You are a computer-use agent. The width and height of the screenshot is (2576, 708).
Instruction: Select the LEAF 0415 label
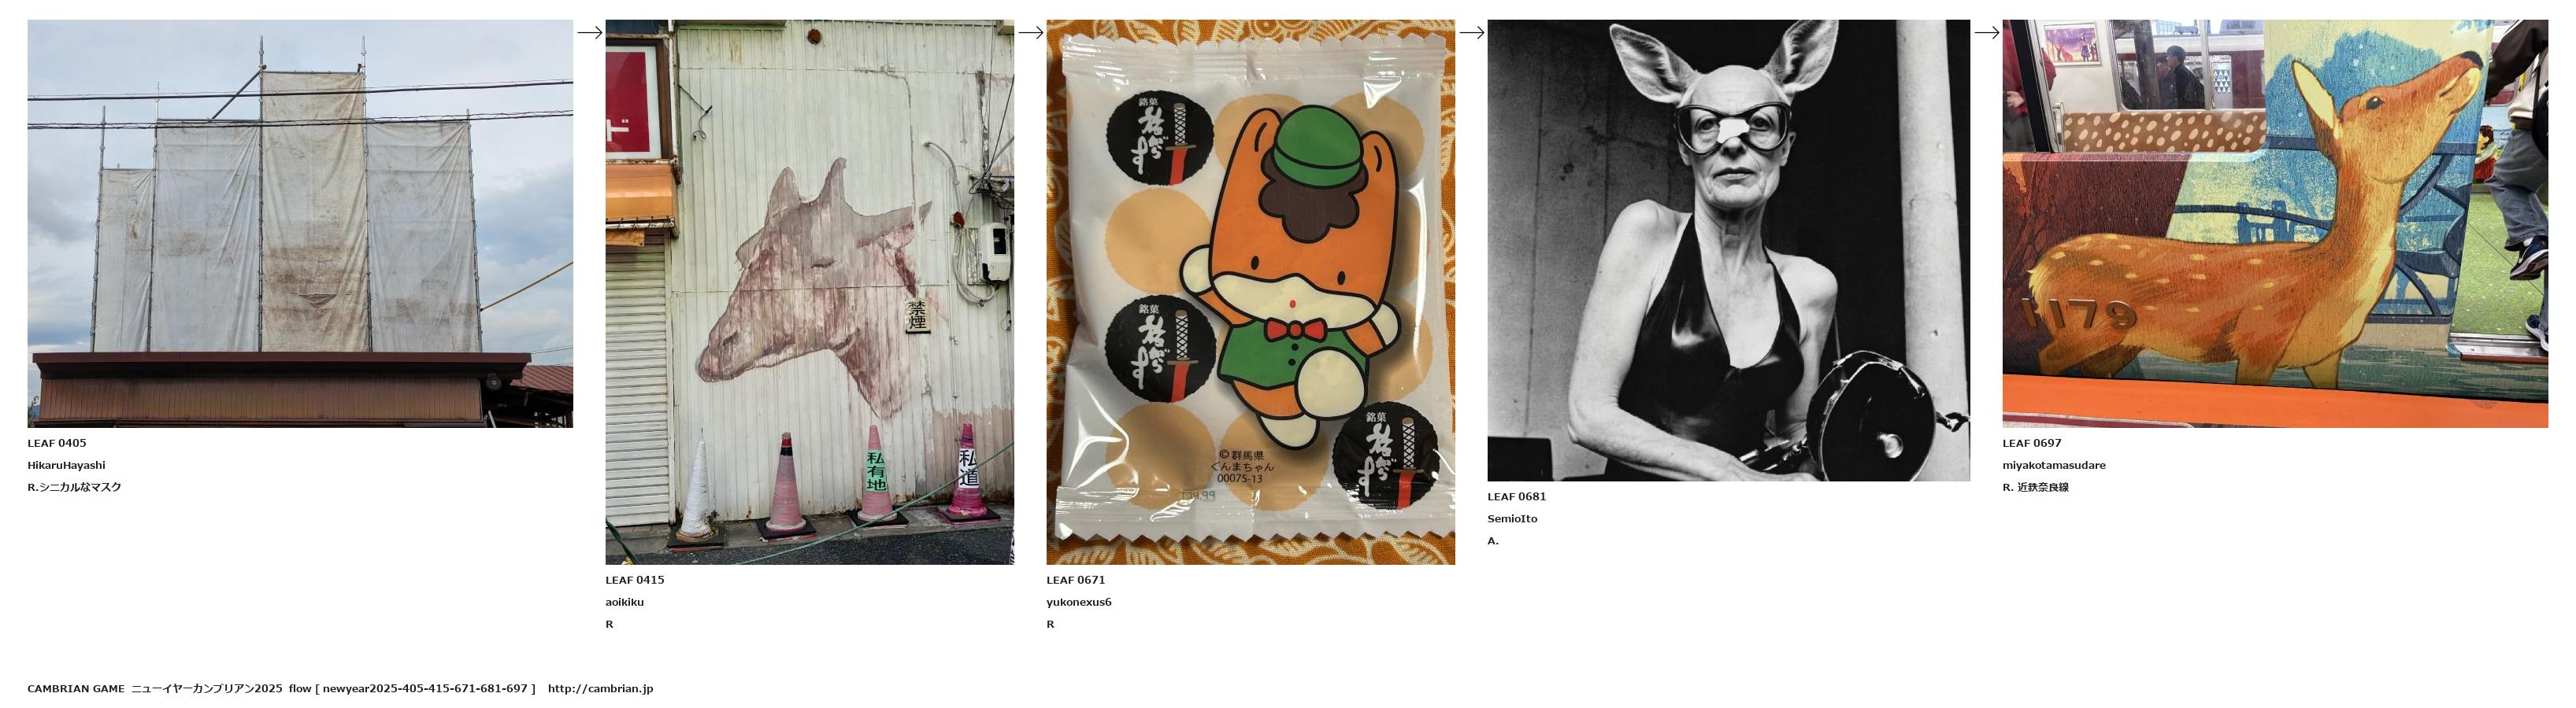tap(634, 579)
